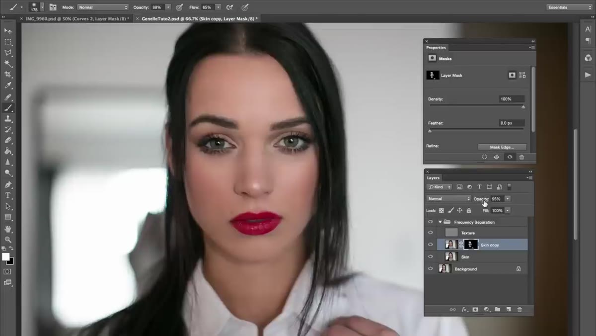Select the Move tool

[8, 31]
